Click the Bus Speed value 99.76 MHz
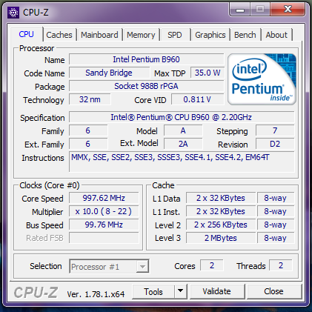 (104, 225)
